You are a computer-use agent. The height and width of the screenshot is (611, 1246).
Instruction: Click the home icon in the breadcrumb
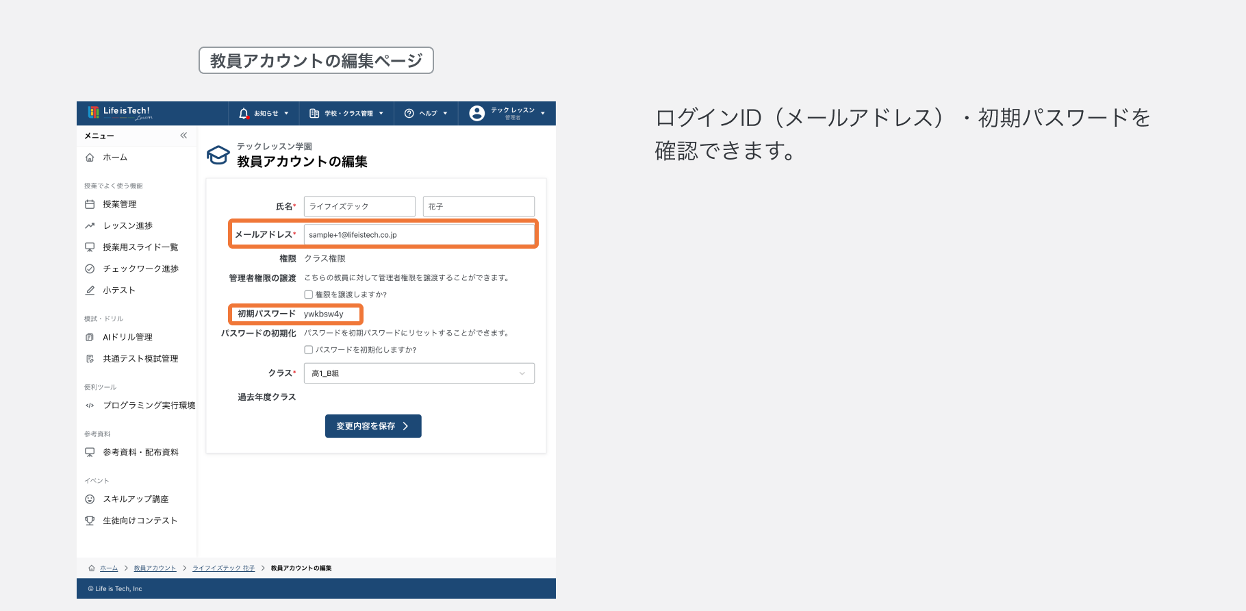(92, 568)
